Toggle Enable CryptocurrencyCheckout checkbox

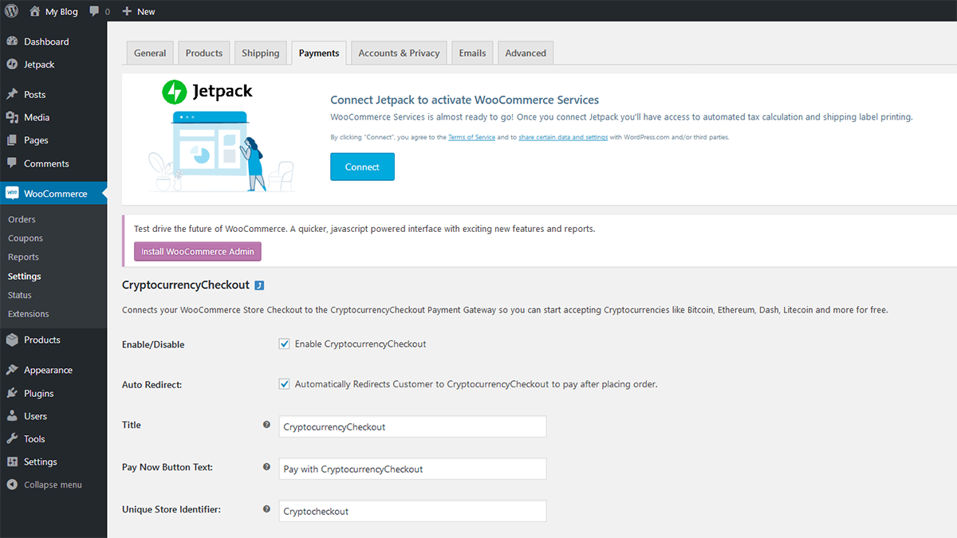click(x=284, y=344)
